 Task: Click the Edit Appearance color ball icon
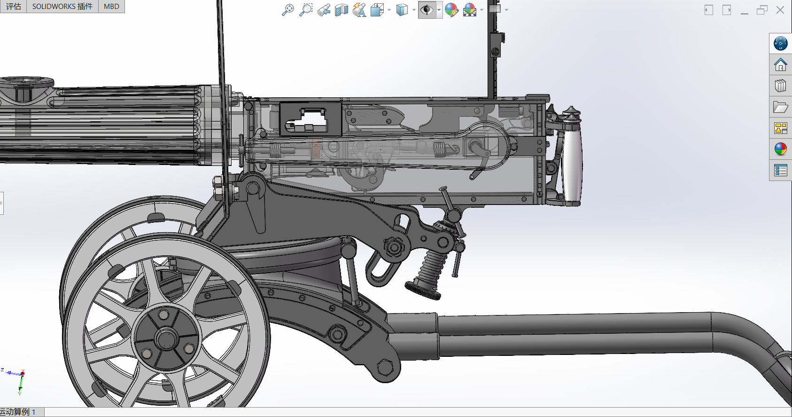point(451,9)
